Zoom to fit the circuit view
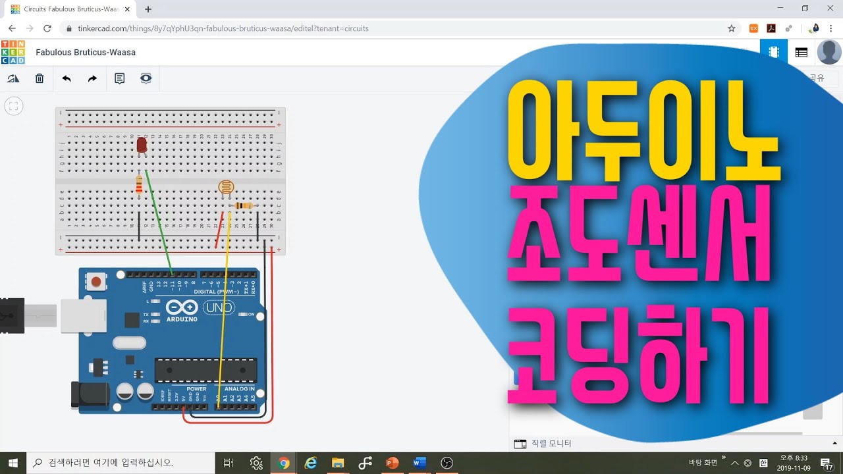This screenshot has width=843, height=474. tap(14, 106)
